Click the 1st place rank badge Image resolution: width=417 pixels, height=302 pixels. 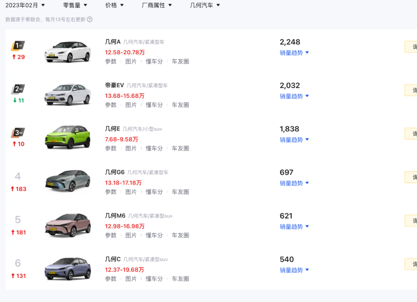point(18,45)
